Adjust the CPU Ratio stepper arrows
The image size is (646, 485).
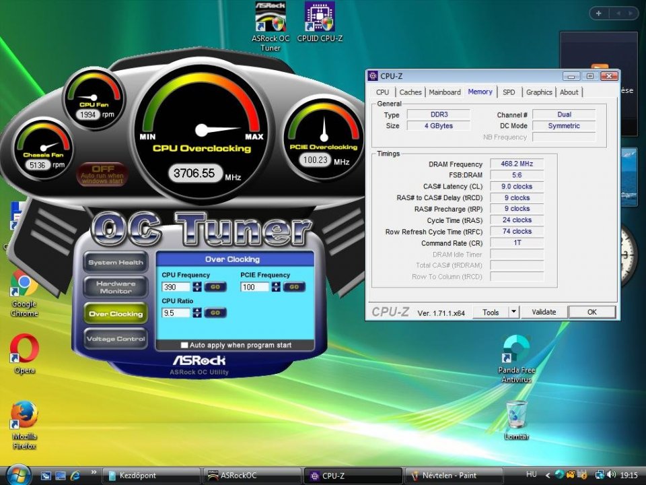pos(197,313)
